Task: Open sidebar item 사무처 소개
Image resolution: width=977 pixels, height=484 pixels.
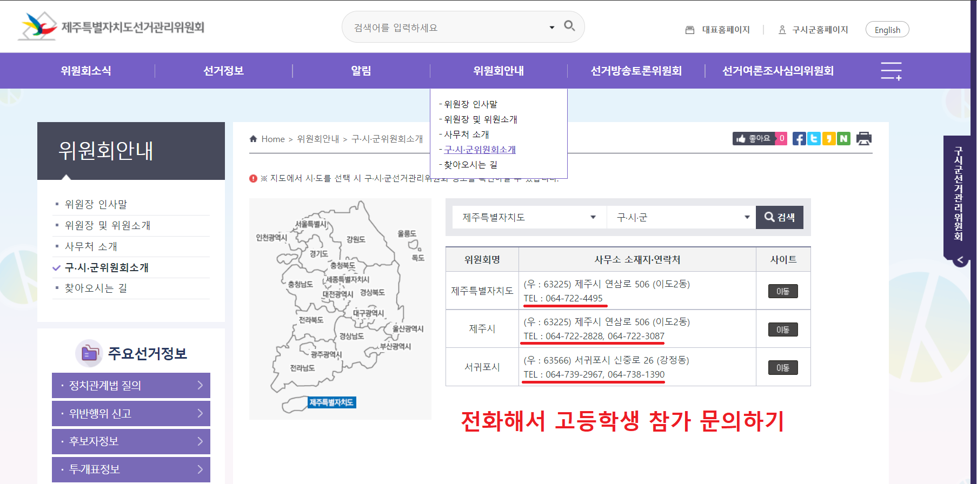Action: (x=91, y=246)
